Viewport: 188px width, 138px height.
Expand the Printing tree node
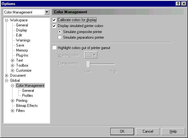pyautogui.click(x=13, y=101)
